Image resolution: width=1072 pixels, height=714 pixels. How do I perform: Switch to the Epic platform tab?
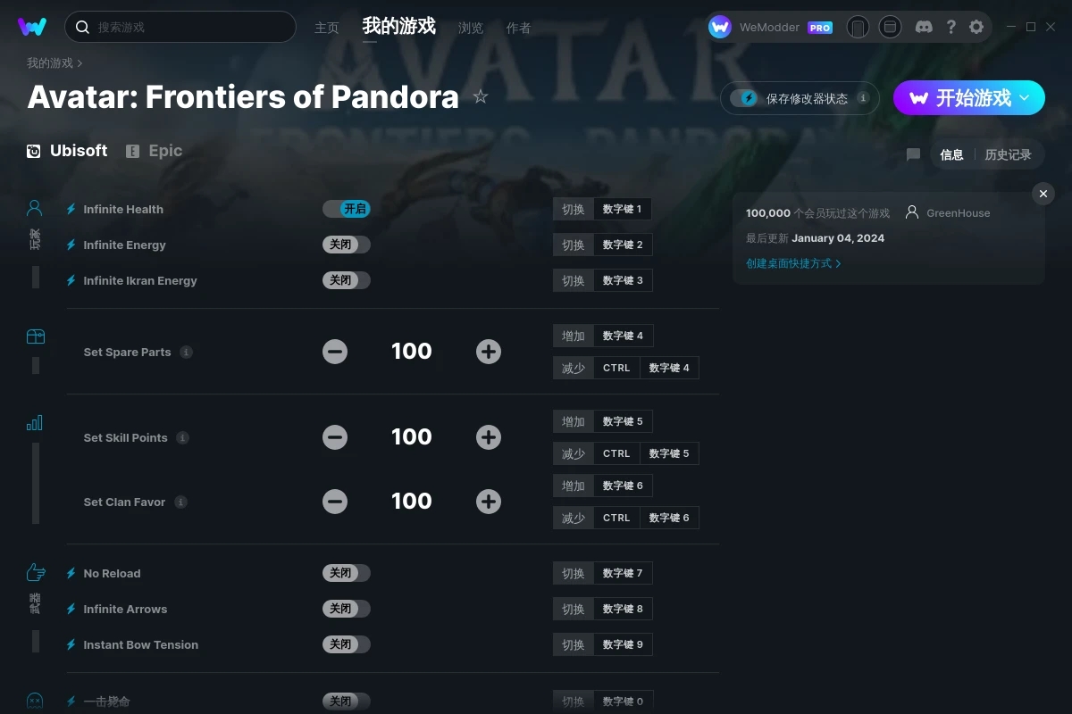coord(155,151)
